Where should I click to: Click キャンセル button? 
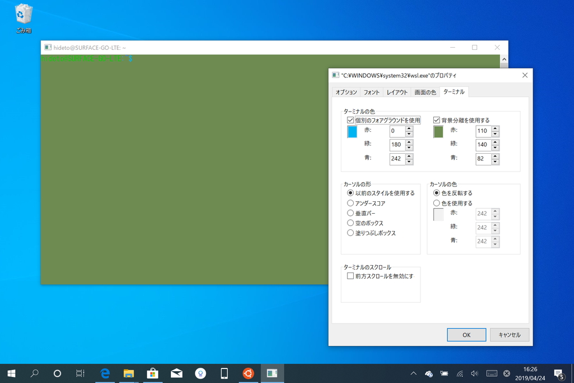point(509,335)
